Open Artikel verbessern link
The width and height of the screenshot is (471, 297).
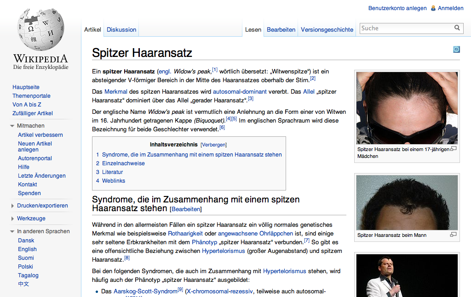[x=40, y=135]
